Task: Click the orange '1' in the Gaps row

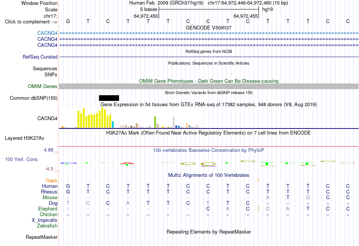Action: (258, 181)
